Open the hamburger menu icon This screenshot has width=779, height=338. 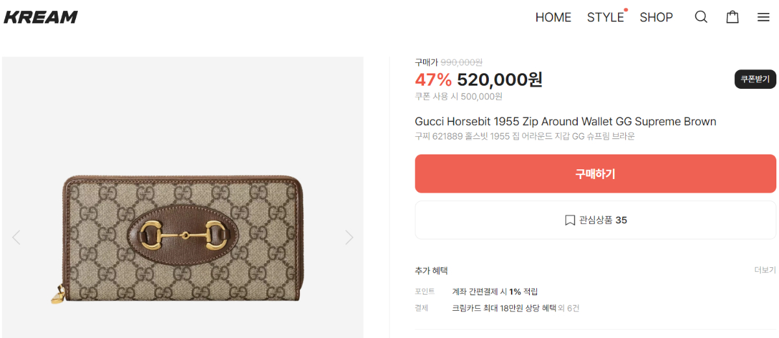pyautogui.click(x=763, y=18)
